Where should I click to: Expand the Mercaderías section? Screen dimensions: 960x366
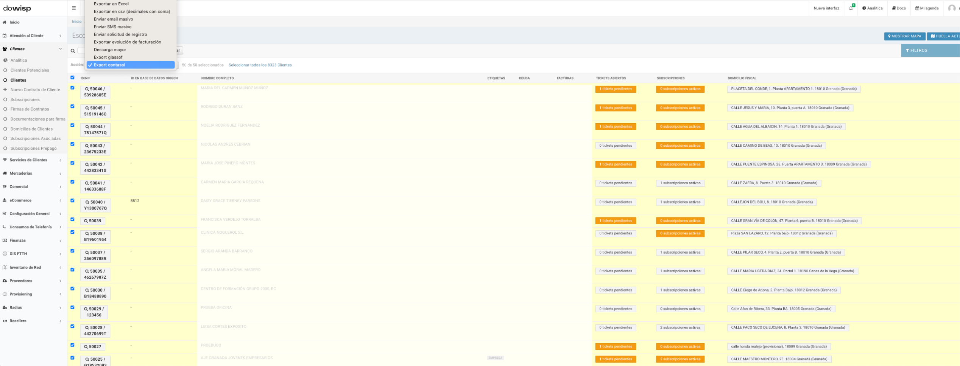[33, 173]
